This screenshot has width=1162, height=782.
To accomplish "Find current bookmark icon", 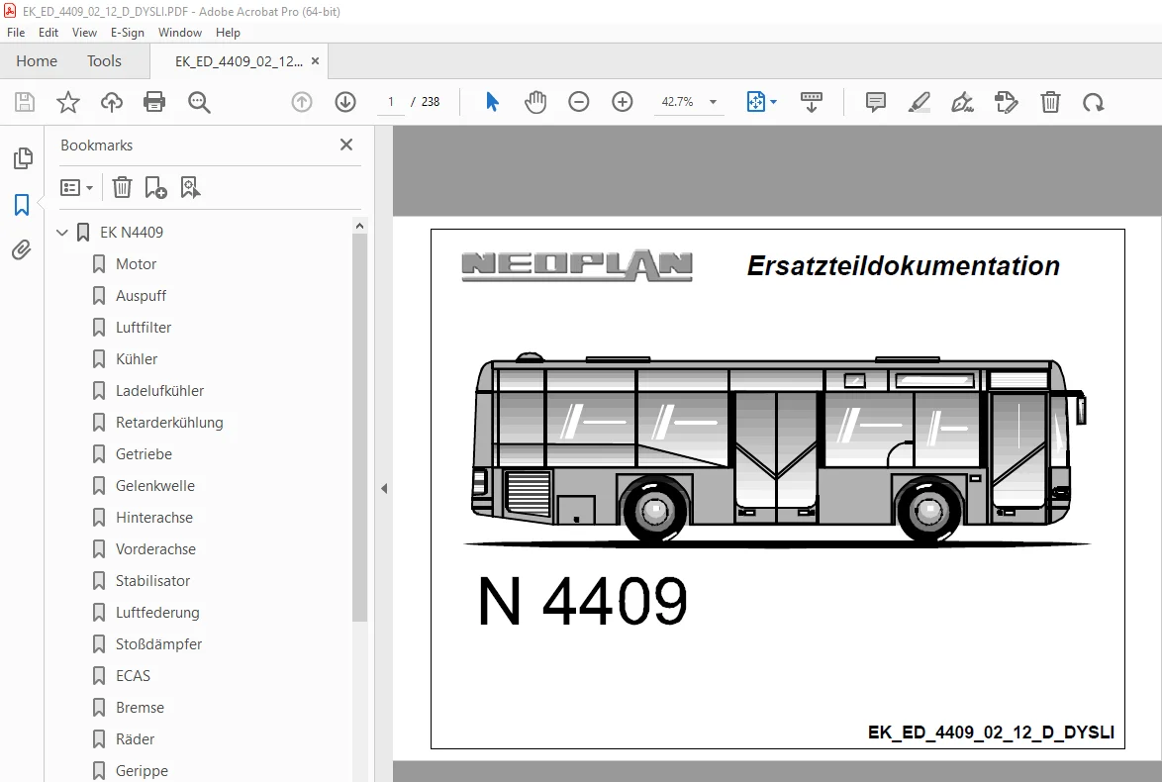I will coord(190,187).
